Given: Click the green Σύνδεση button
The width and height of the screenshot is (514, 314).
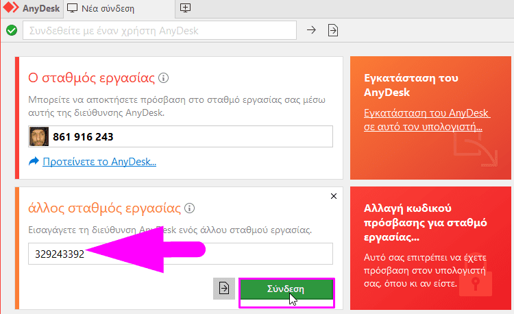Looking at the screenshot, I should [x=286, y=289].
